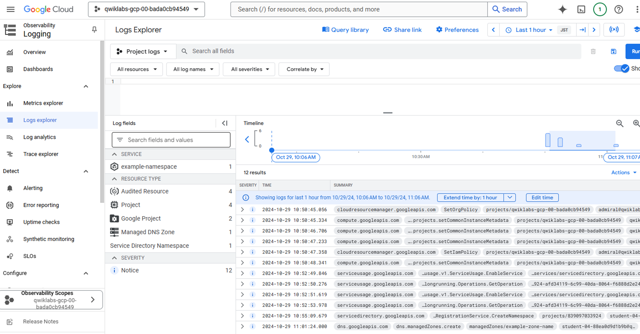Viewport: 640px width, 334px height.
Task: Activate Cloud Shell terminal icon
Action: click(581, 9)
